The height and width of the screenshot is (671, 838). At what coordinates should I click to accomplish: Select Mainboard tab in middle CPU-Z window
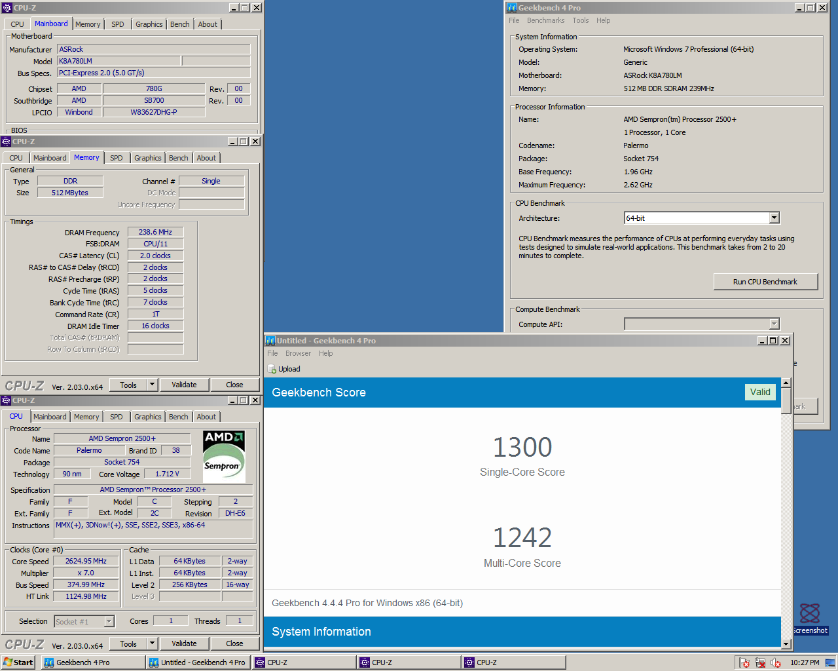pyautogui.click(x=50, y=158)
